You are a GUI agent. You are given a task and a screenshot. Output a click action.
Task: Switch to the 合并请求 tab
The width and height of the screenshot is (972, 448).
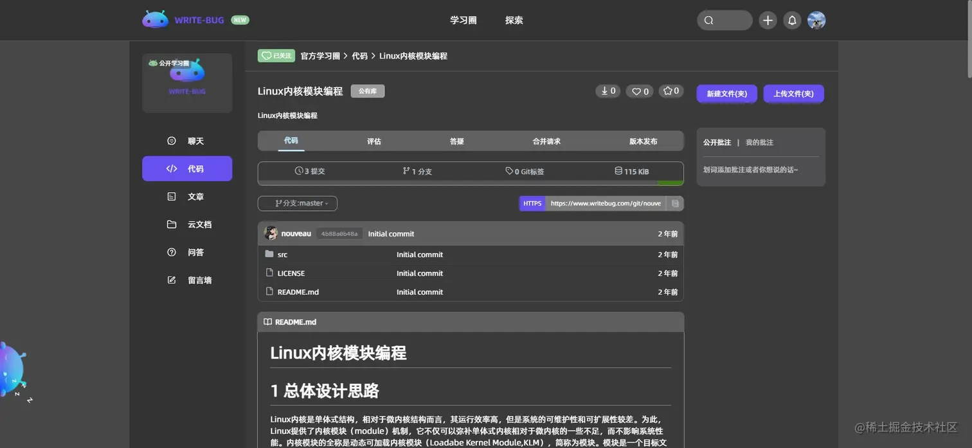click(x=546, y=141)
